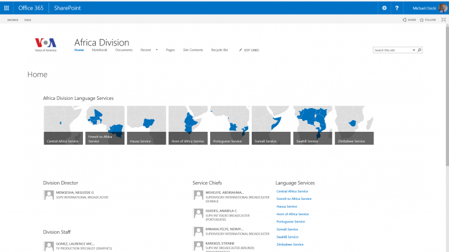This screenshot has height=252, width=449.
Task: Click Guedes Anabela's avatar picture
Action: coord(198,213)
